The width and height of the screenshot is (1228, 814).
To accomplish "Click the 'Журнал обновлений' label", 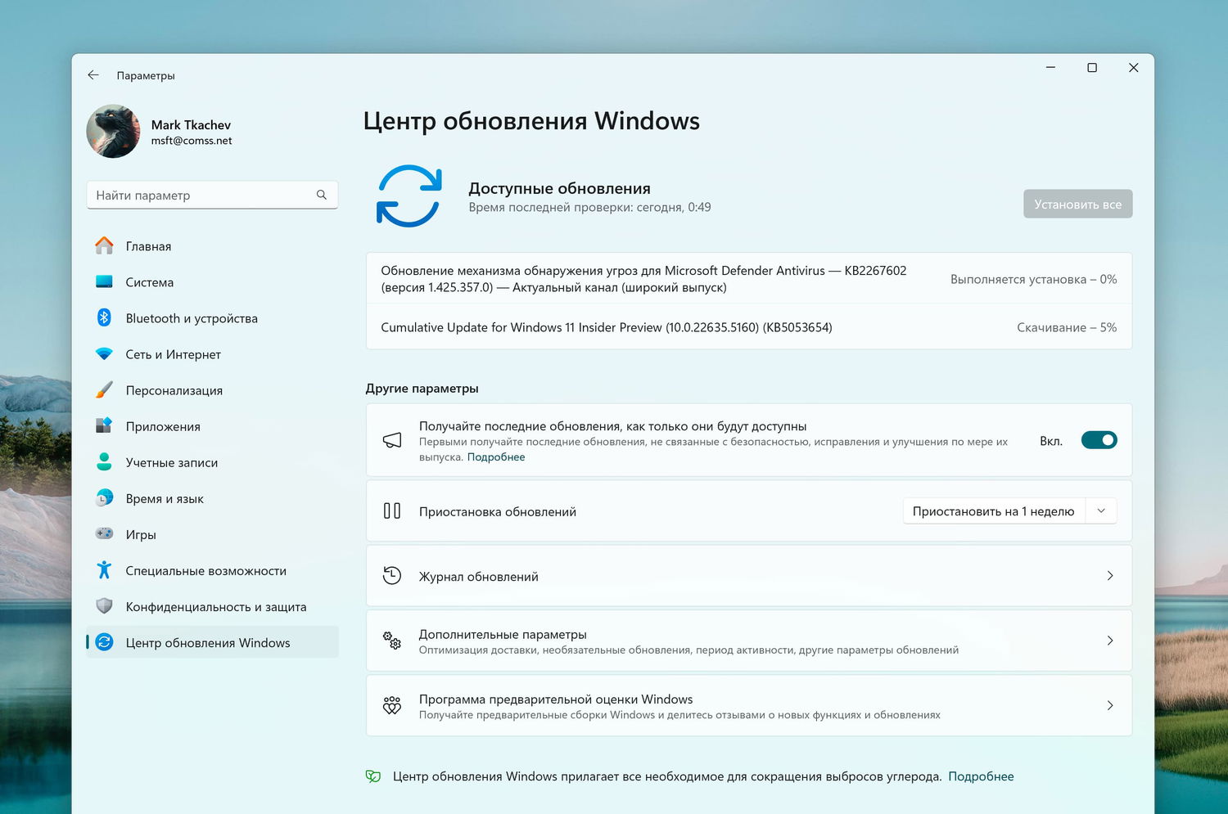I will (x=479, y=577).
